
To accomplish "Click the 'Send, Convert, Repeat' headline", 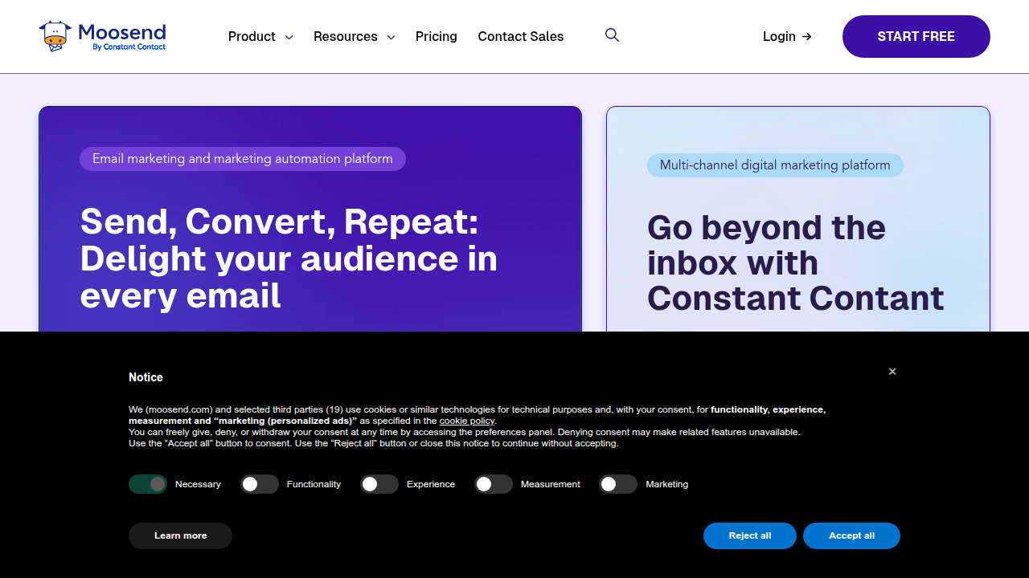I will click(289, 258).
